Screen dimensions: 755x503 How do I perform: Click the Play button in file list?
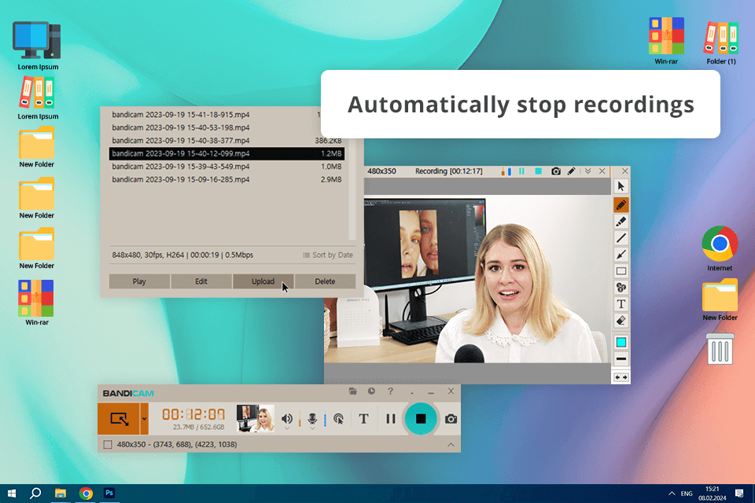point(139,281)
